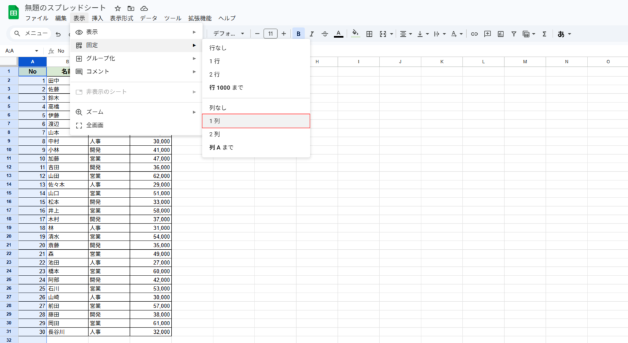
Task: Click the move to folder icon
Action: tap(131, 9)
